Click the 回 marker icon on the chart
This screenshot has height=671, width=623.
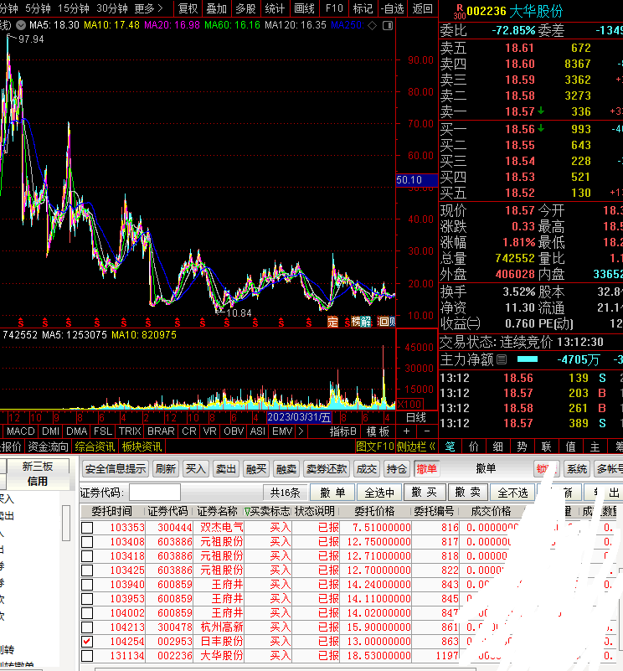383,322
